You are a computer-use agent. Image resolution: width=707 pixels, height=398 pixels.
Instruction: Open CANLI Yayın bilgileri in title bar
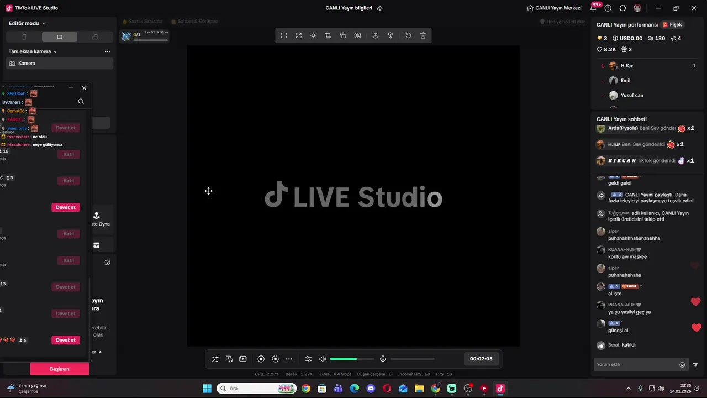349,8
